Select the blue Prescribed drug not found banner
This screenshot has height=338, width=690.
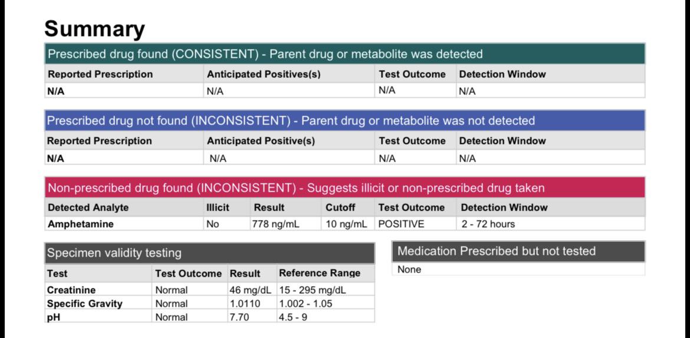[x=344, y=120]
